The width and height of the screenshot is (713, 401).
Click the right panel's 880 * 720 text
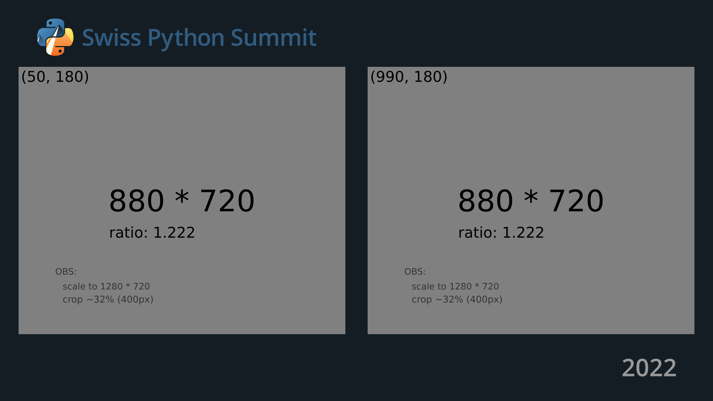531,201
